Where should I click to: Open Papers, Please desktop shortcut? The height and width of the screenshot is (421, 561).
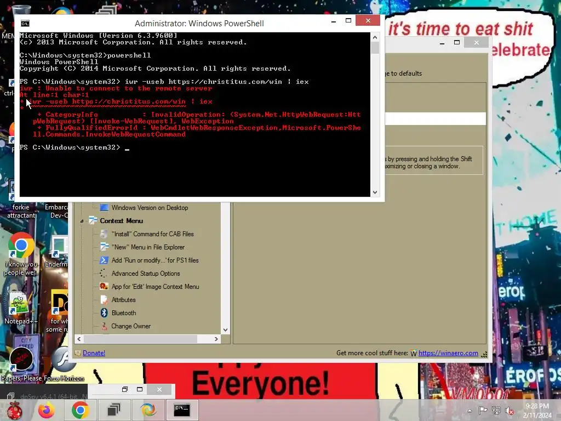point(21,363)
